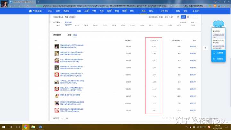Image resolution: width=231 pixels, height=130 pixels.
Task: Click the Windows Start button
Action: [x=3, y=127]
